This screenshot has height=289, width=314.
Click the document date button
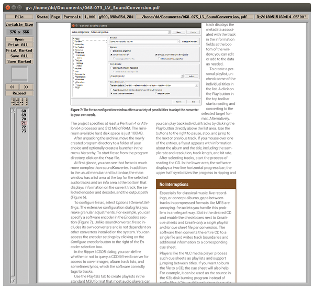pyautogui.click(x=282, y=17)
